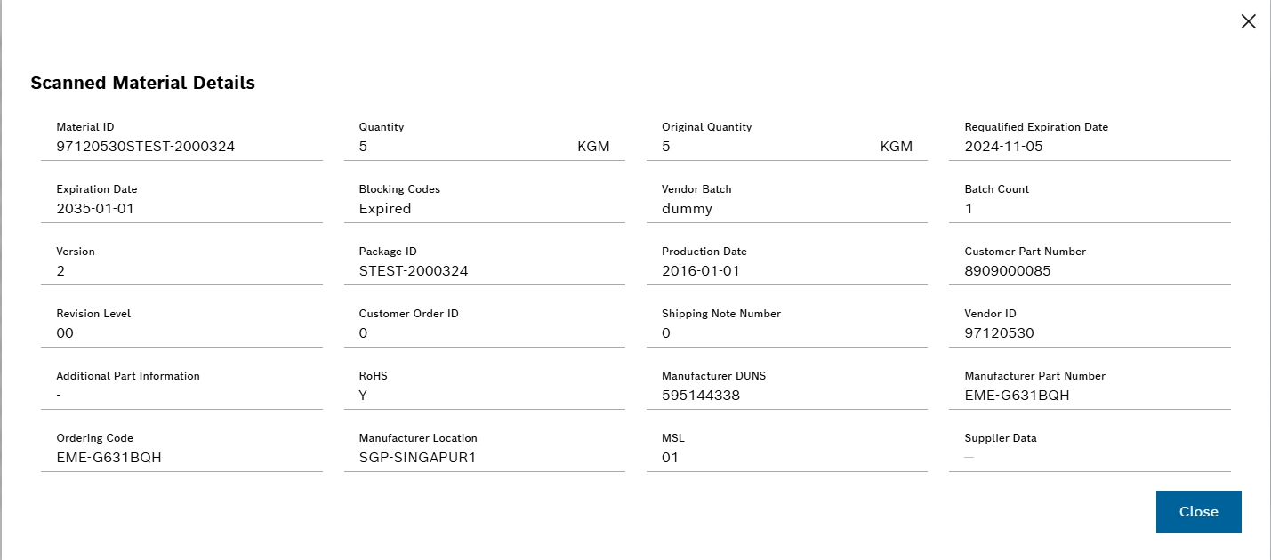Click the Vendor ID field 97120530

tap(1090, 325)
